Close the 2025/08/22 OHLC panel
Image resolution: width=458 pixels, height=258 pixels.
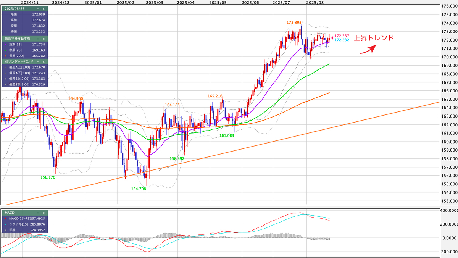(x=43, y=9)
